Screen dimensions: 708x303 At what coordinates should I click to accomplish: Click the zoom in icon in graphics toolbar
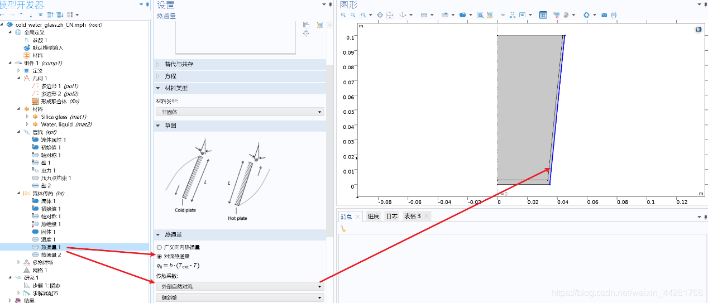[x=343, y=15]
